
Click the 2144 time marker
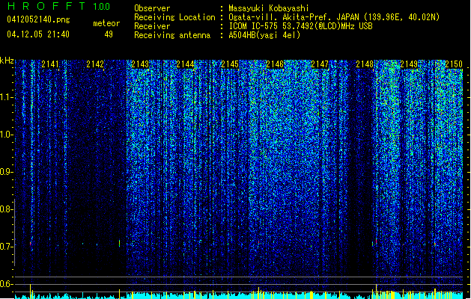(185, 64)
